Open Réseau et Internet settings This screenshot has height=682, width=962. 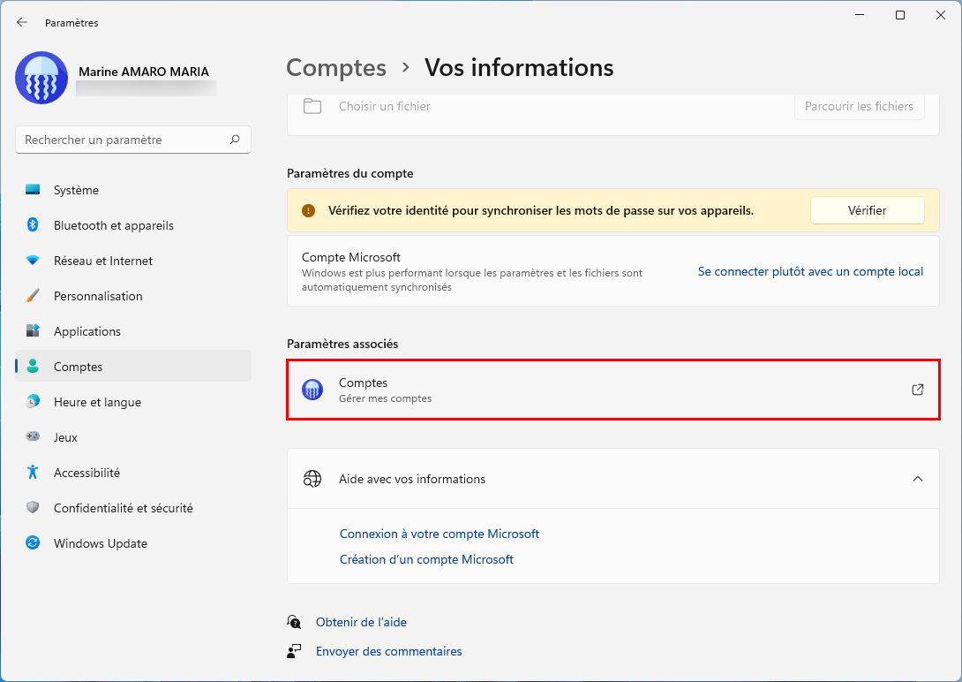coord(133,261)
